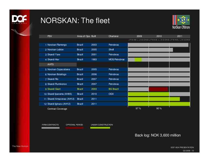209x162 pixels.
Task: Click the Skandi Hav vessel name
Action: tap(53, 59)
